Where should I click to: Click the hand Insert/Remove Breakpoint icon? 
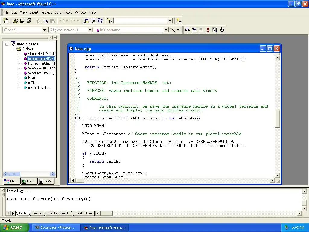click(x=222, y=30)
